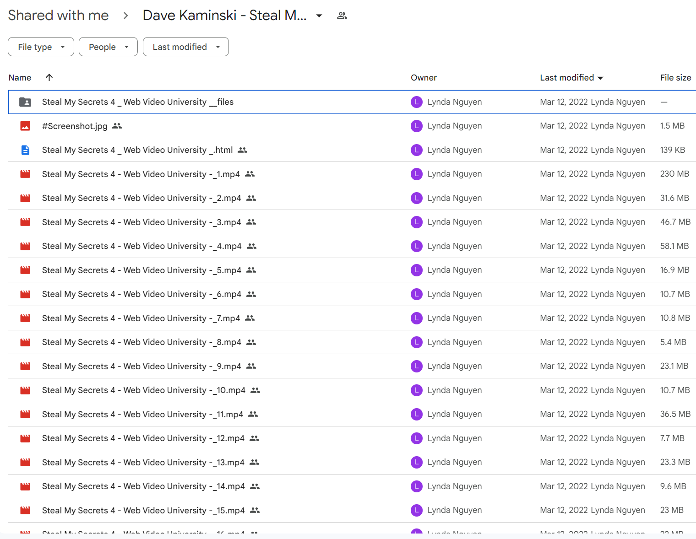
Task: Click the video icon for _8.mp4
Action: [x=25, y=342]
